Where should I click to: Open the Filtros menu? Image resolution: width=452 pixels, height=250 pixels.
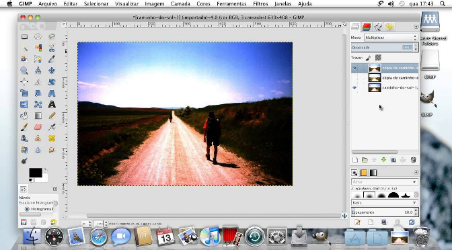click(x=260, y=4)
